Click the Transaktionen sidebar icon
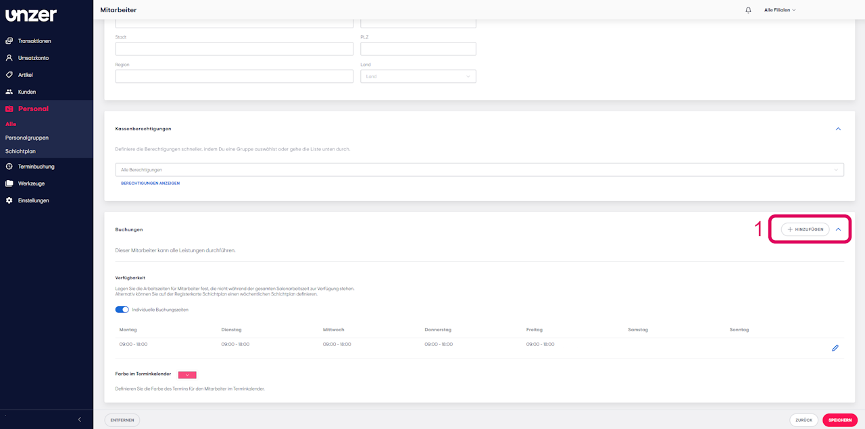Image resolution: width=865 pixels, height=429 pixels. [9, 41]
